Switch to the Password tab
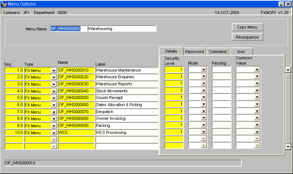 (194, 52)
